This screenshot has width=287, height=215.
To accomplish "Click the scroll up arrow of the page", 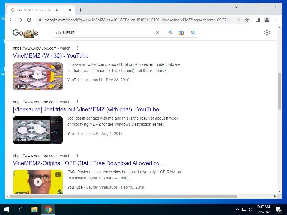I will click(279, 28).
